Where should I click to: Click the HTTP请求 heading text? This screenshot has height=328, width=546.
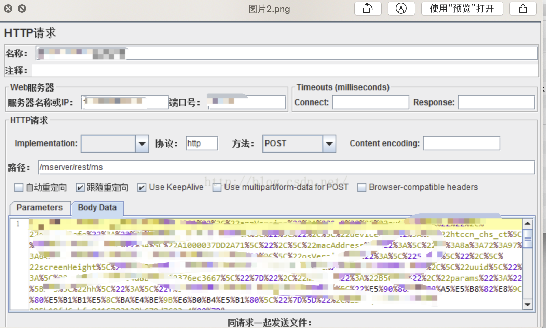tap(30, 33)
